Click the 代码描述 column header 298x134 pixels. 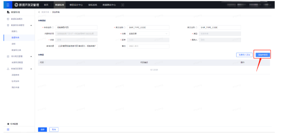[144, 62]
